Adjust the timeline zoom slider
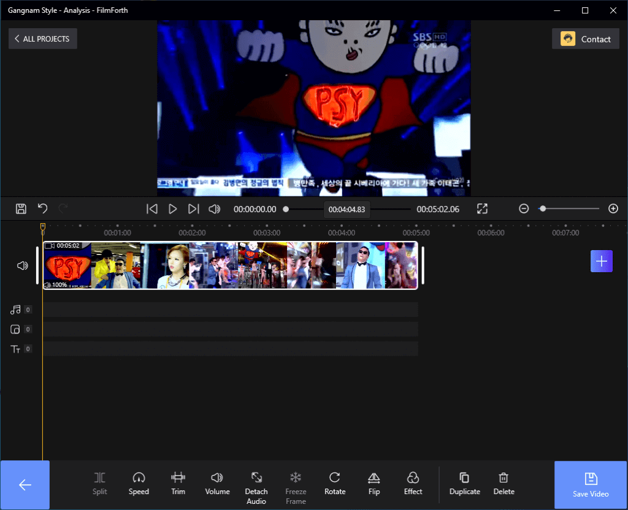Image resolution: width=628 pixels, height=510 pixels. (x=569, y=208)
